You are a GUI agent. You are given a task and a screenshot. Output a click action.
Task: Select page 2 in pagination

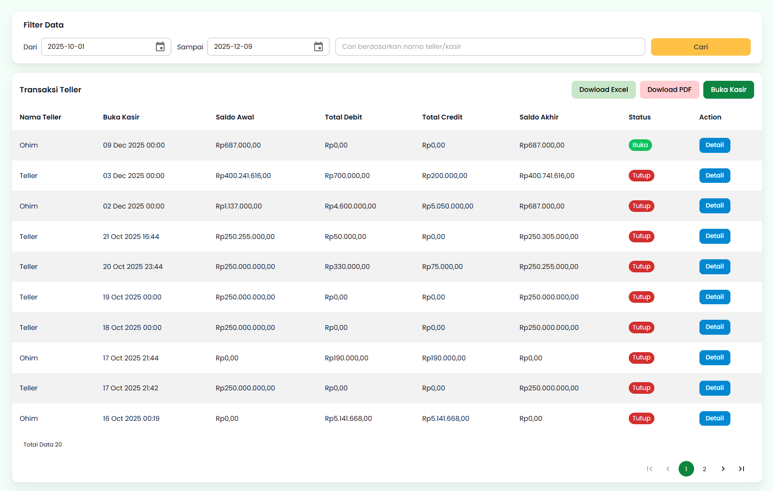(705, 469)
